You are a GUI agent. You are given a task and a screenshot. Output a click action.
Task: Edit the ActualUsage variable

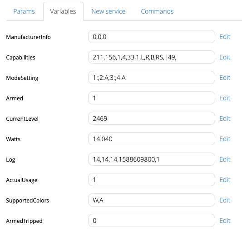225,180
